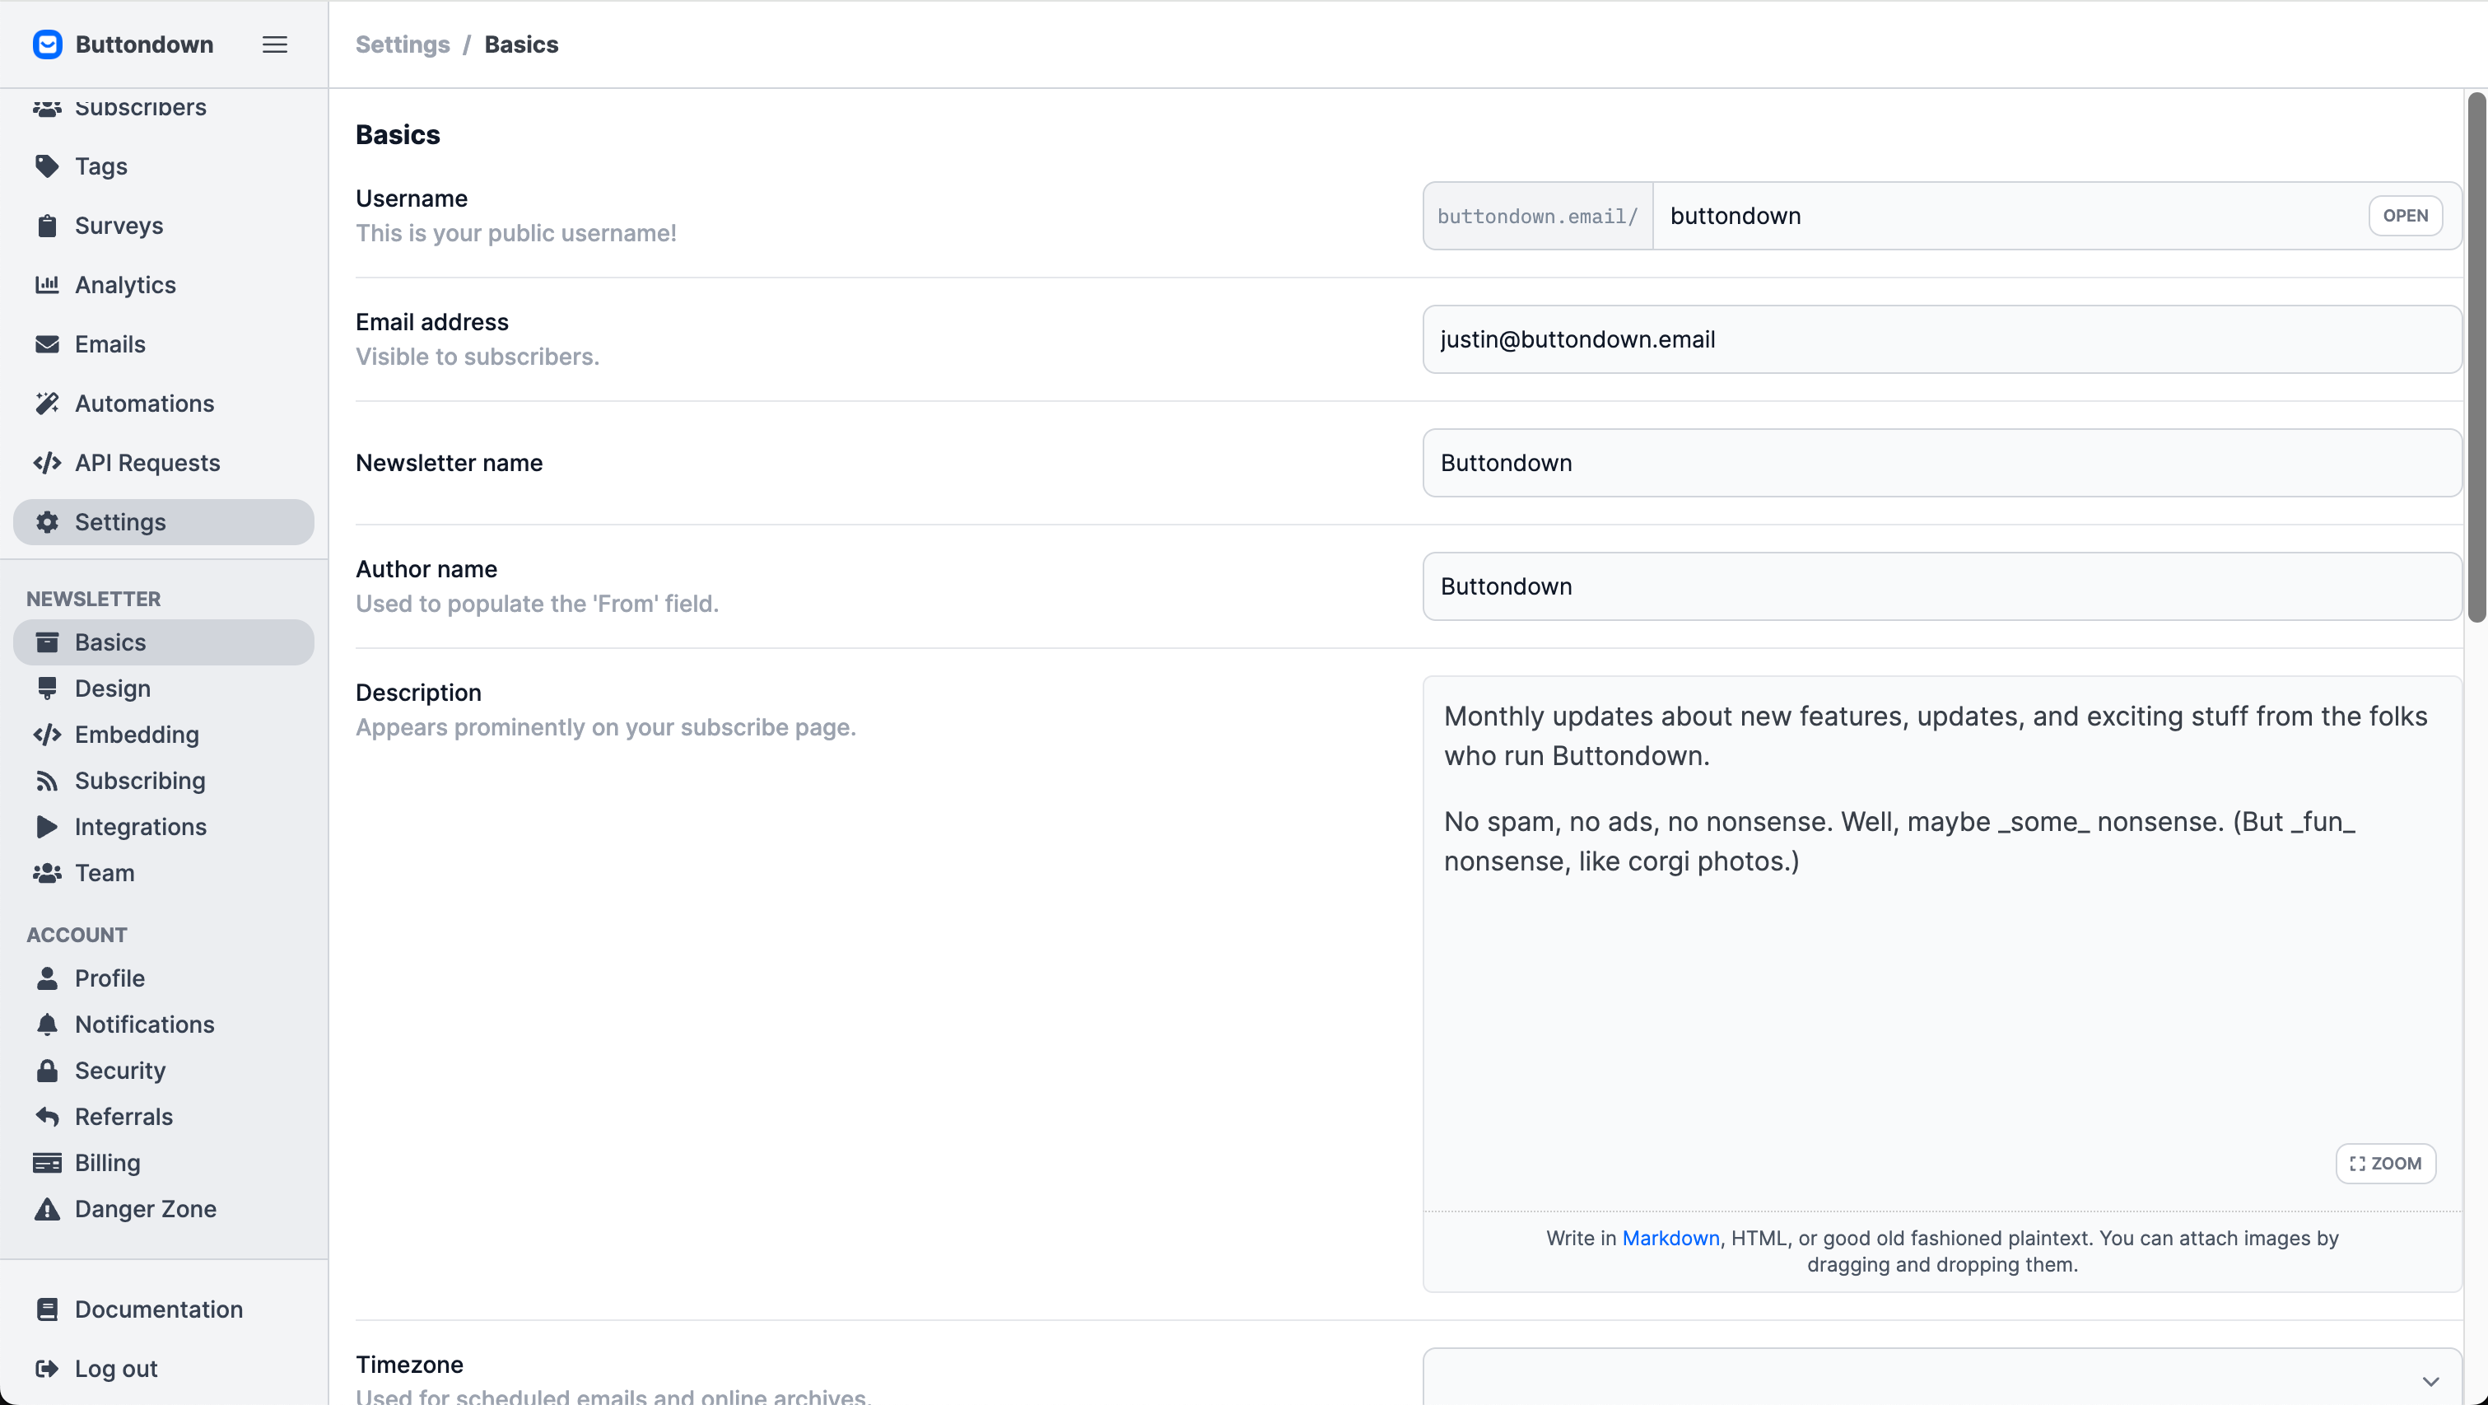The image size is (2488, 1405).
Task: Open the Referrals page
Action: [164, 1116]
